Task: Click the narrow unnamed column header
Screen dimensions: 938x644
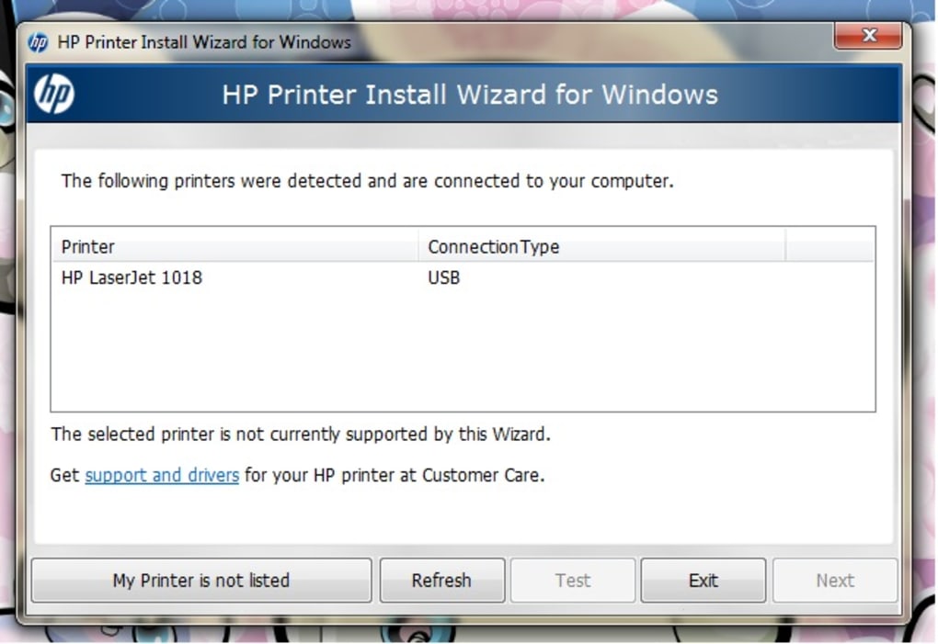Action: point(829,246)
